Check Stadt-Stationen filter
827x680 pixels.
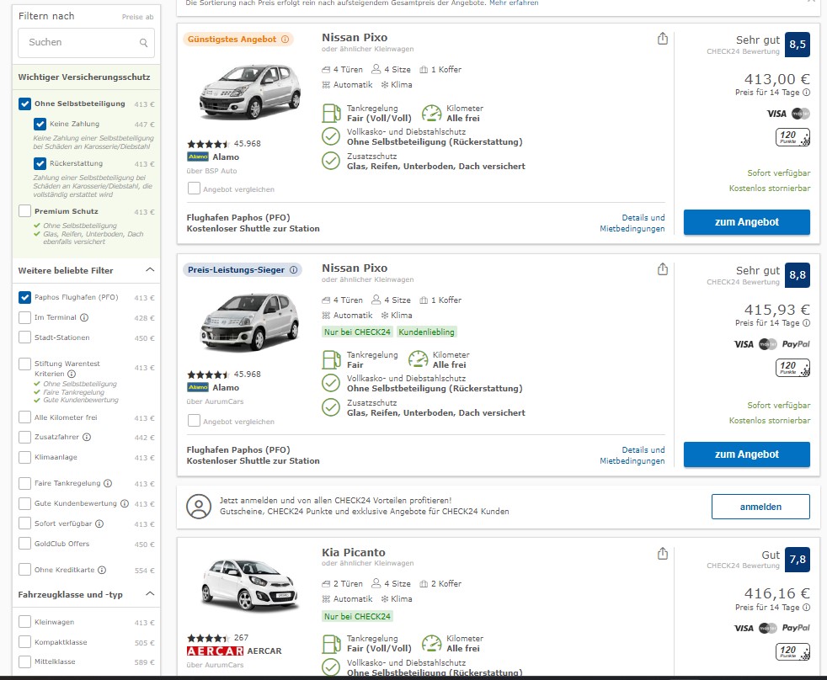[x=24, y=337]
